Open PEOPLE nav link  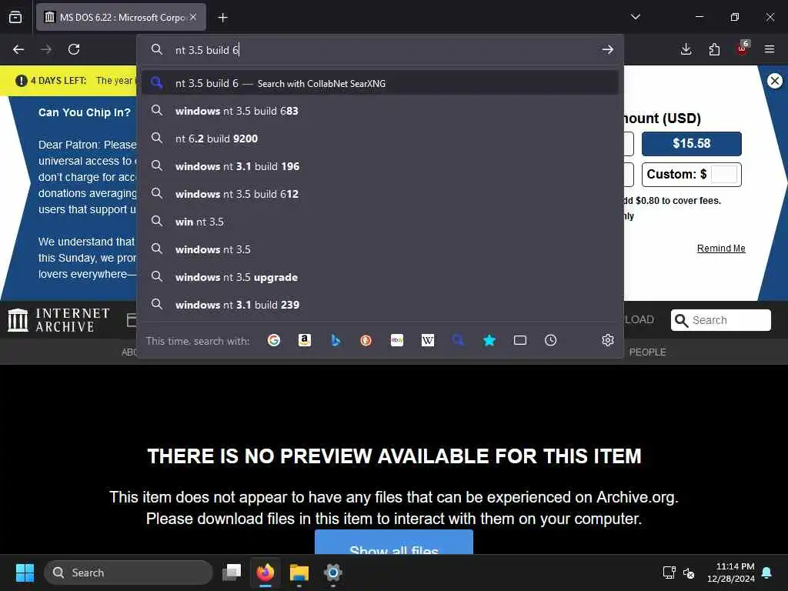point(647,352)
